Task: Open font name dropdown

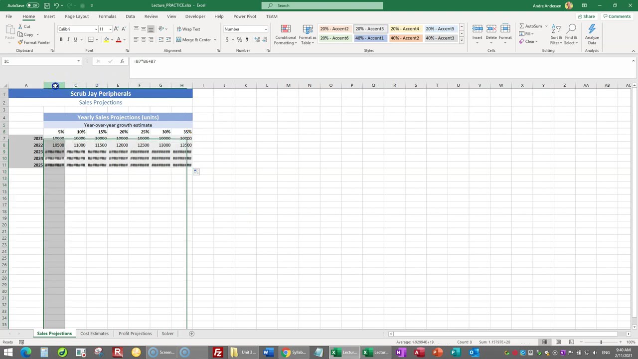Action: pos(96,29)
